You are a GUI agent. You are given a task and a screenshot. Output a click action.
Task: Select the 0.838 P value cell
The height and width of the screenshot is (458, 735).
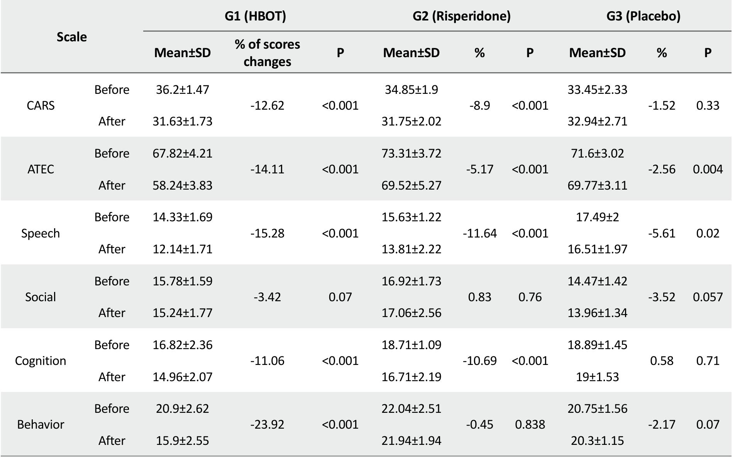coord(530,424)
